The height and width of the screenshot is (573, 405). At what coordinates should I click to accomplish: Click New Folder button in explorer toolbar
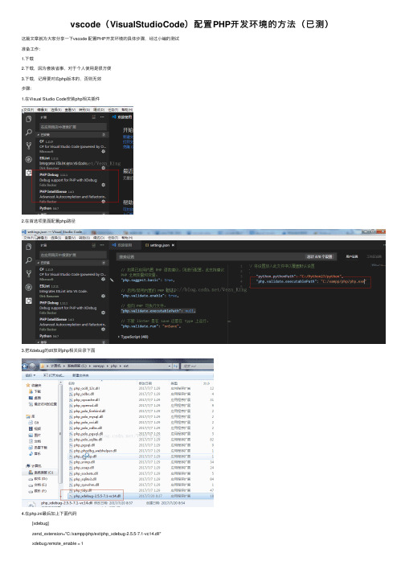point(80,375)
